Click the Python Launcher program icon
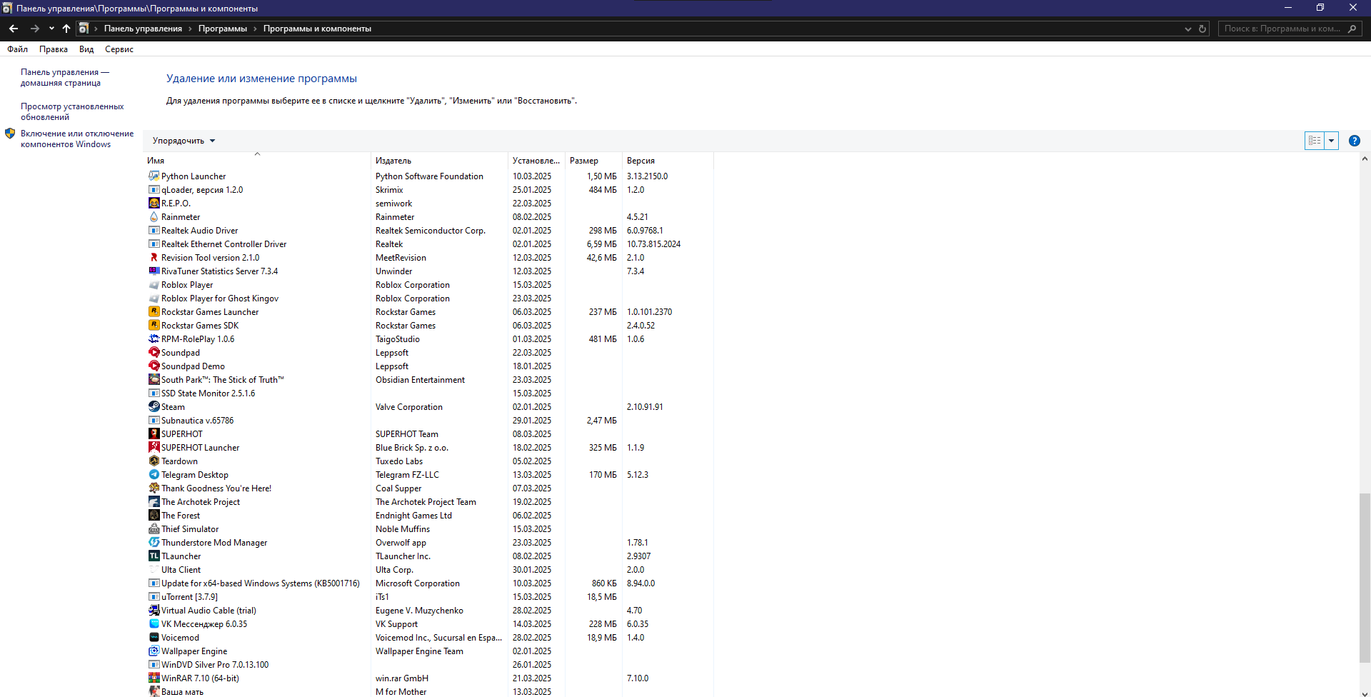The height and width of the screenshot is (697, 1371). coord(154,176)
